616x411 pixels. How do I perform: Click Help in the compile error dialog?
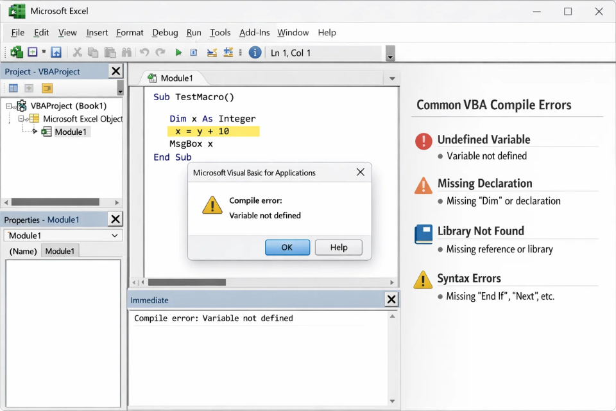(x=338, y=247)
